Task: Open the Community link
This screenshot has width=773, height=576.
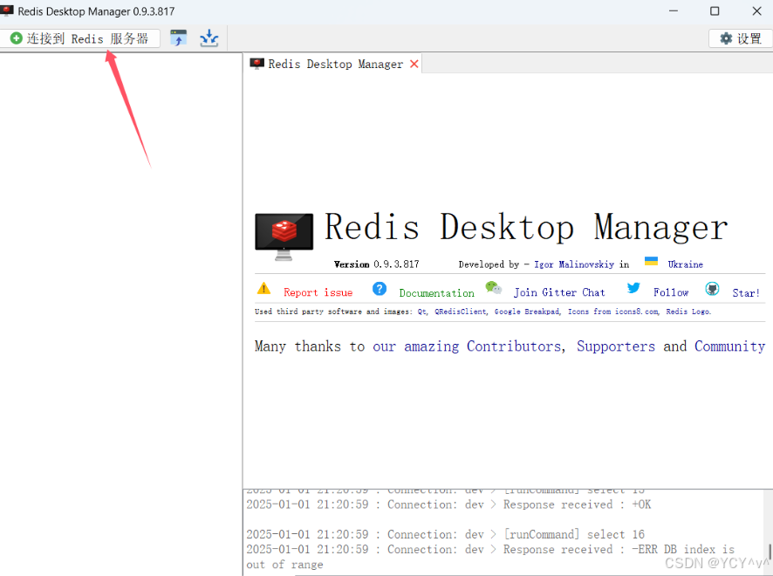Action: tap(729, 346)
